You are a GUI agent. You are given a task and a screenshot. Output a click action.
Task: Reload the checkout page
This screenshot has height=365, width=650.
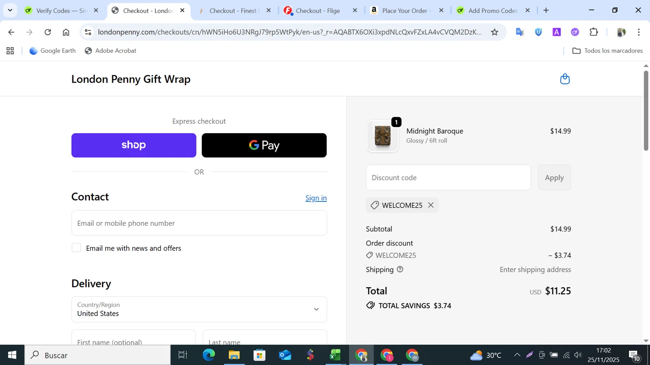point(48,32)
